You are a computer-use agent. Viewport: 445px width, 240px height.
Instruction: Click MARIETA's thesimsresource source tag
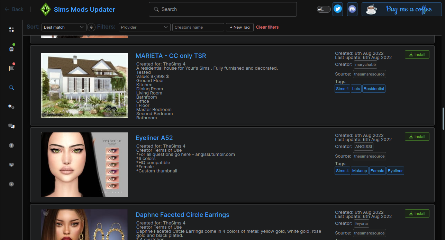coord(370,74)
